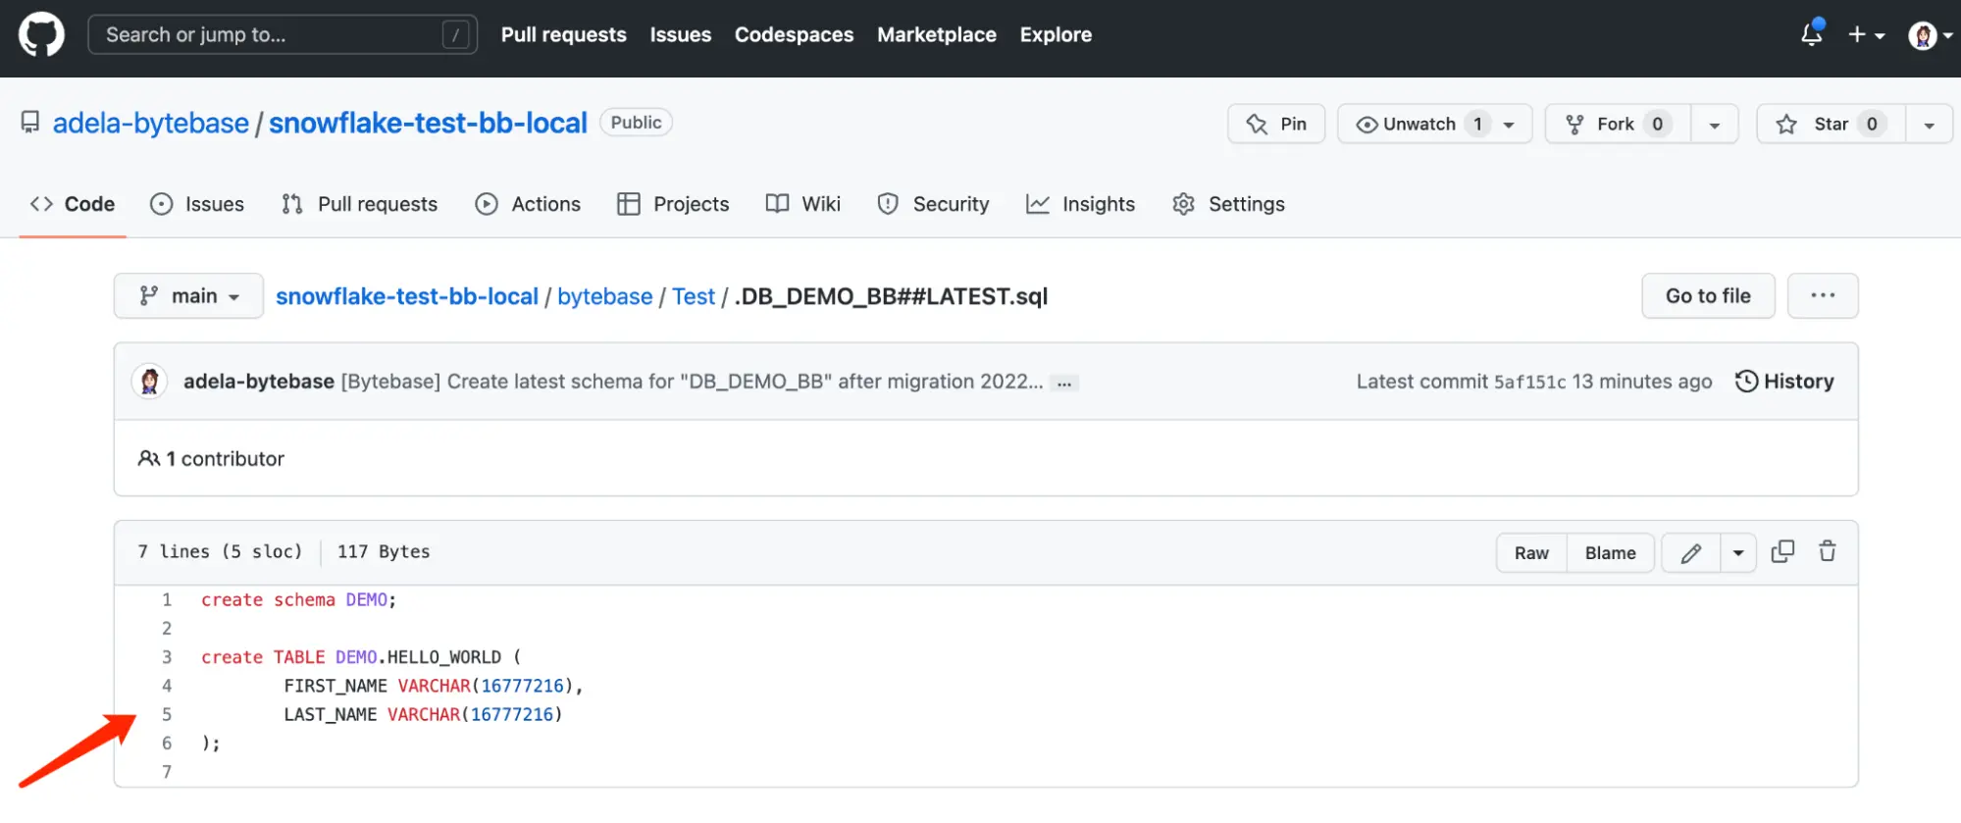Pin this repository

coord(1275,124)
